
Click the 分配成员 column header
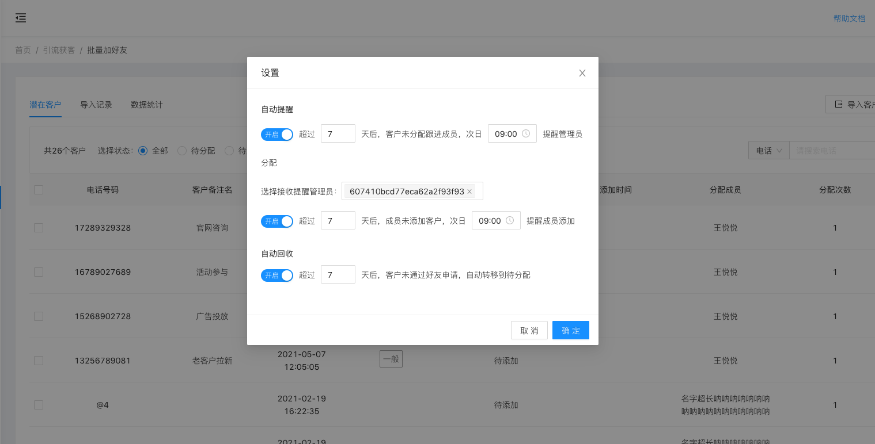725,189
